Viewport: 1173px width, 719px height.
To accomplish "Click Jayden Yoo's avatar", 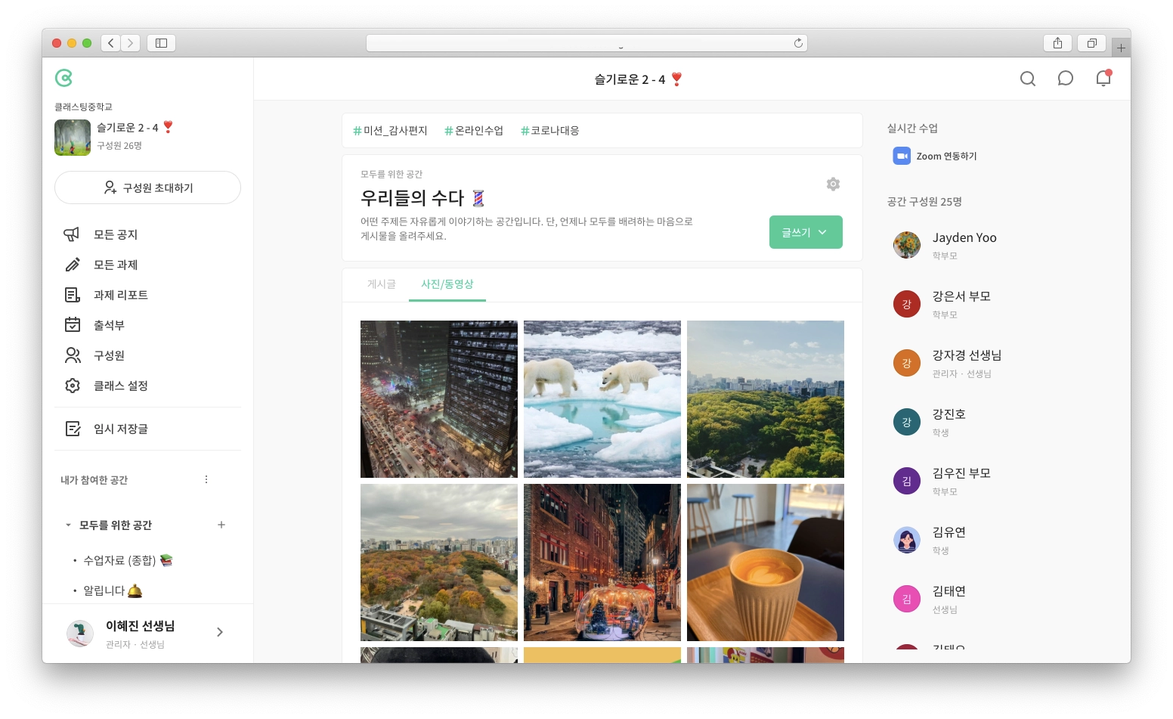I will point(907,245).
